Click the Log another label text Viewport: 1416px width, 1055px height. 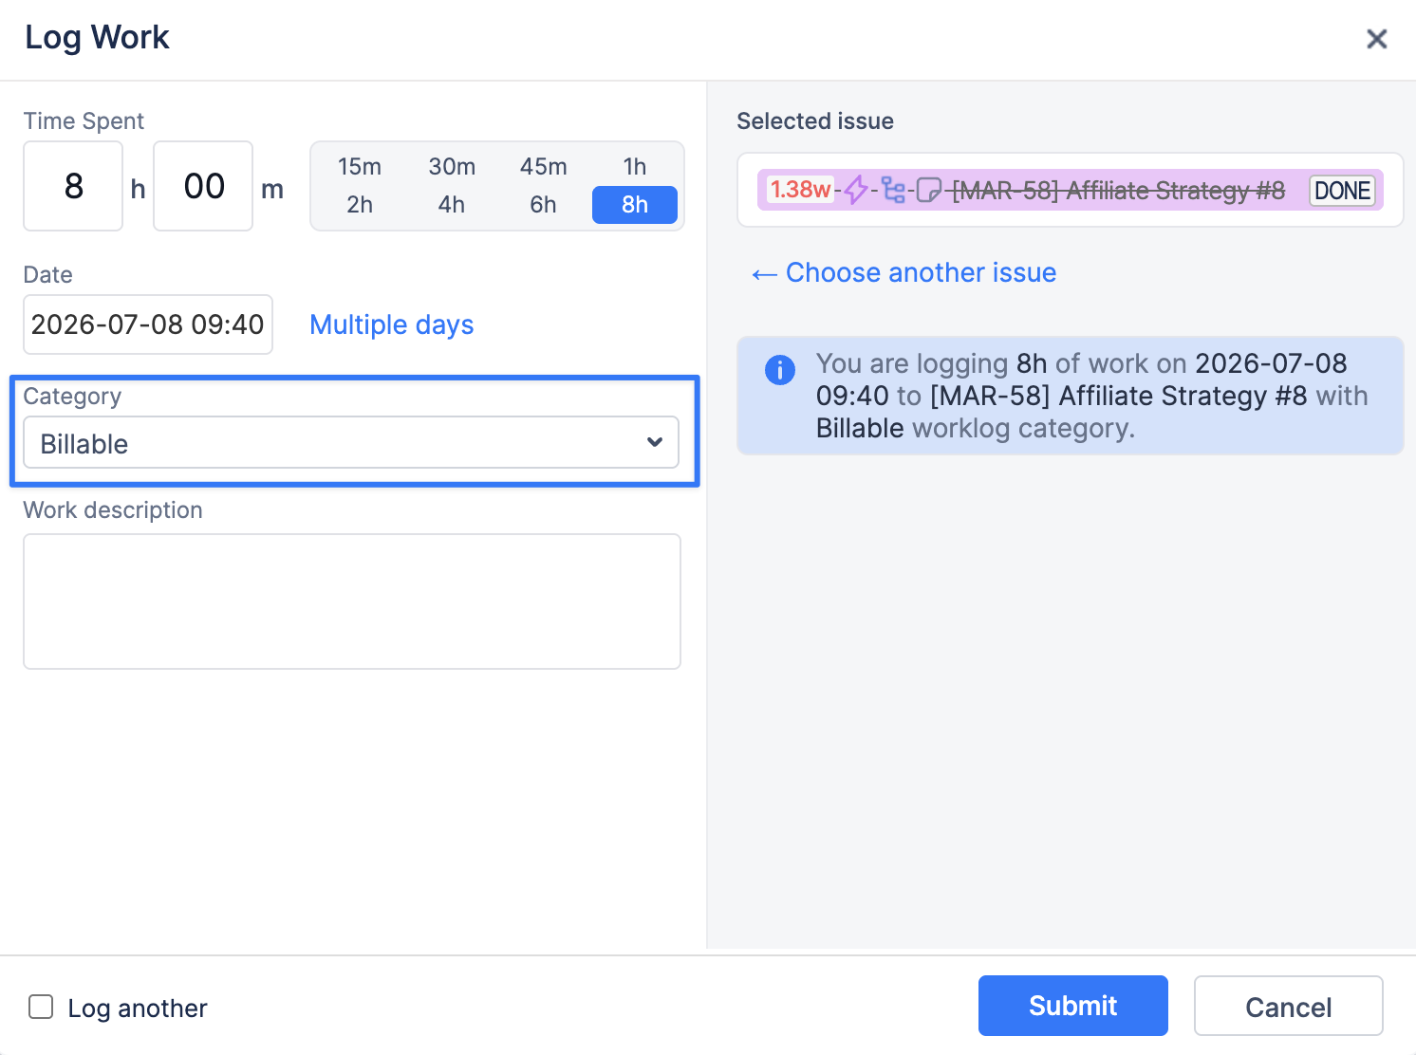coord(138,1008)
